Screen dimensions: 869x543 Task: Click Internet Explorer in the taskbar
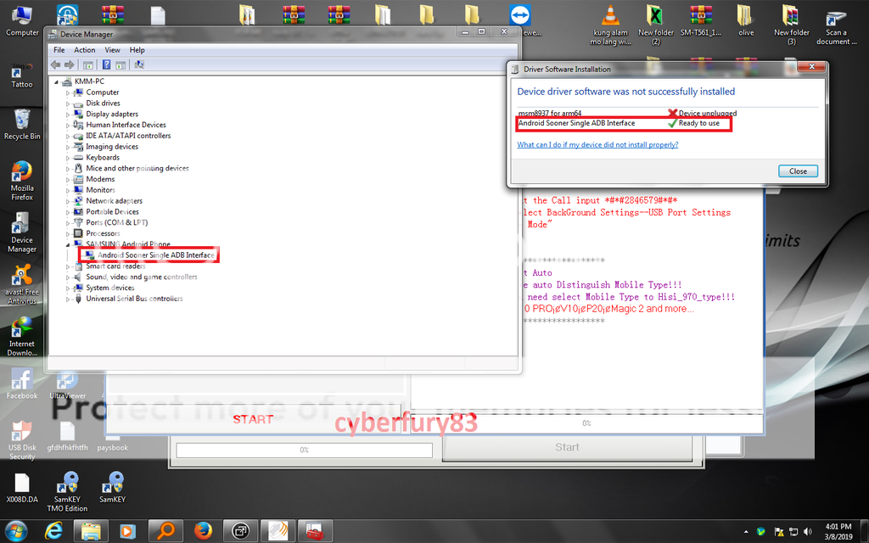pos(55,531)
